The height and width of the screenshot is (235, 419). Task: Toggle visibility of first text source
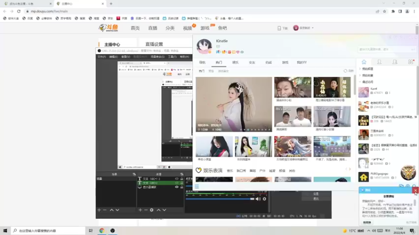pyautogui.click(x=177, y=179)
